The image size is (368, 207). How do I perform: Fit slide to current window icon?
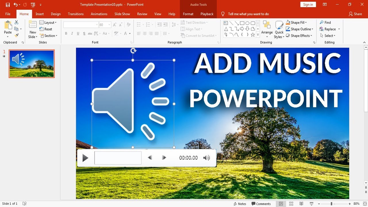(365, 204)
